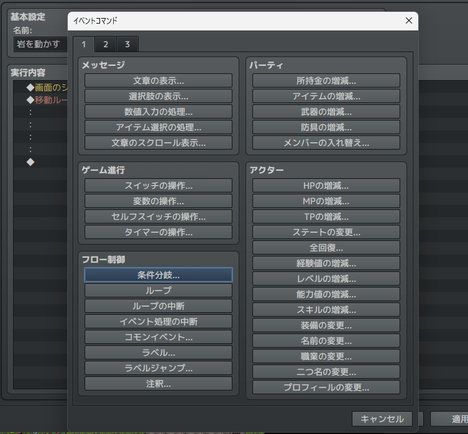
Task: Choose 数値入力の処理... command
Action: click(x=158, y=112)
